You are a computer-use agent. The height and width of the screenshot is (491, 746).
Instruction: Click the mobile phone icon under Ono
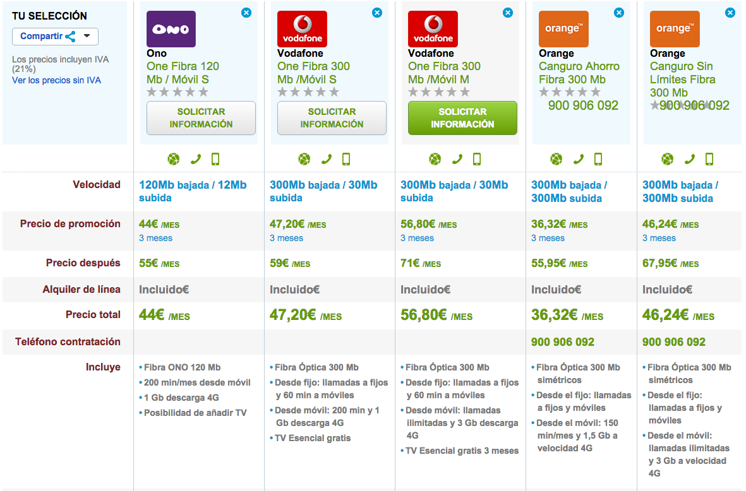click(x=215, y=159)
